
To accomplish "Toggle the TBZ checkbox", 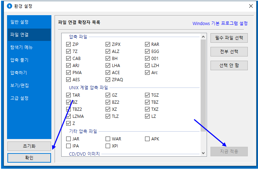I will (147, 102).
